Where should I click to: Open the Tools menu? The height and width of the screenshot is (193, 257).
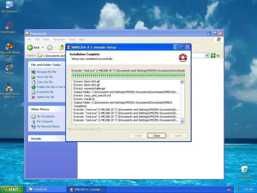[x=72, y=39]
